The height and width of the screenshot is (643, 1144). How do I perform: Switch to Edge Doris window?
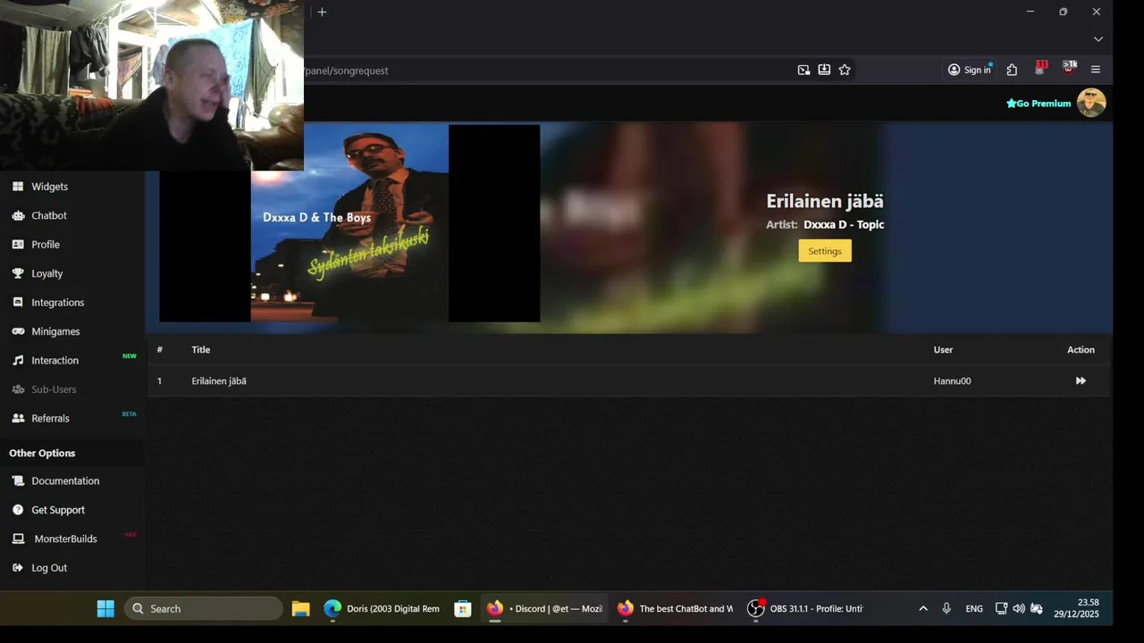point(382,609)
